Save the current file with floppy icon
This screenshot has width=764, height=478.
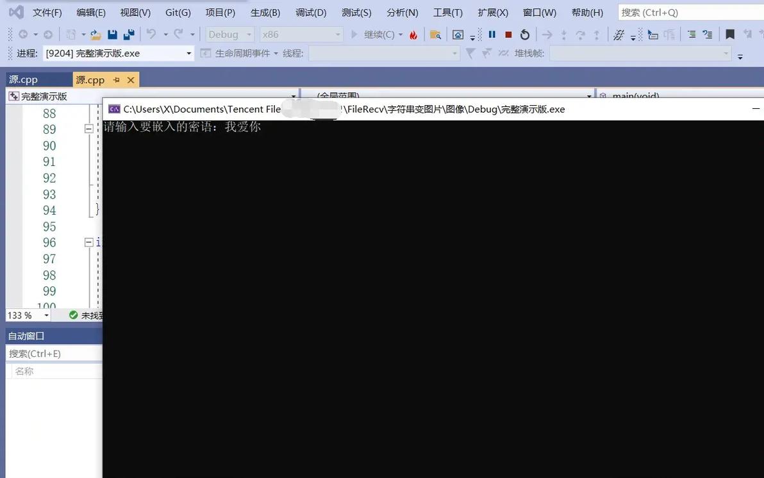click(x=113, y=35)
